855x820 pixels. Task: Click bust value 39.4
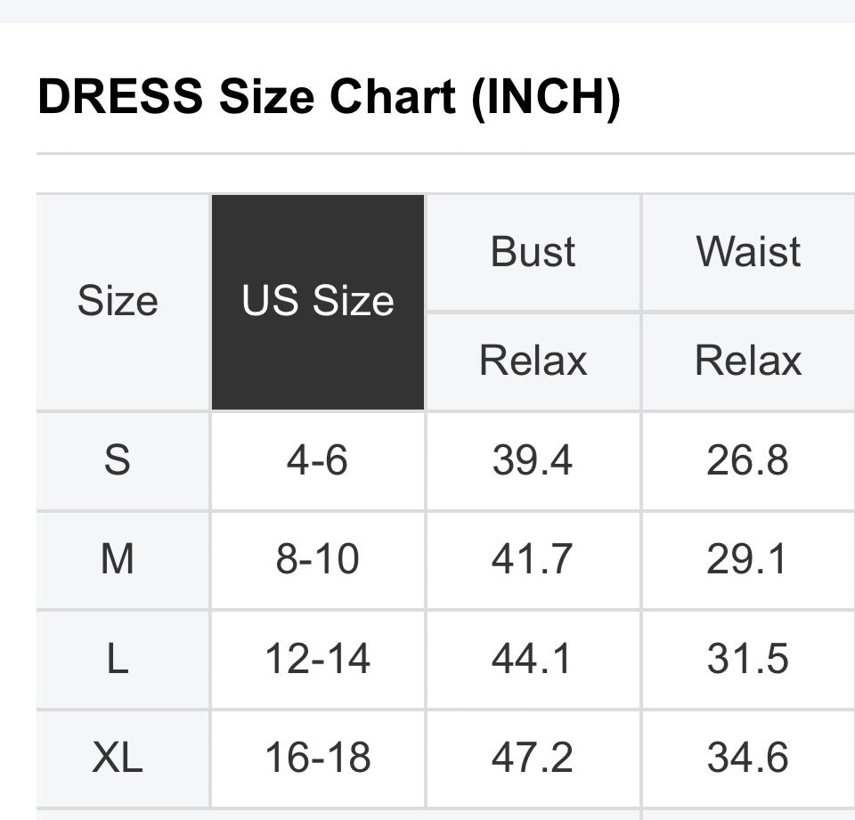533,461
